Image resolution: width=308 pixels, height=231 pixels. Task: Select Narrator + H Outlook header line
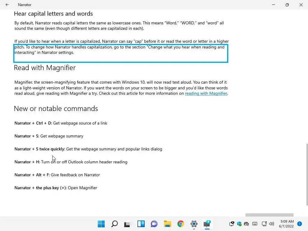71,162
